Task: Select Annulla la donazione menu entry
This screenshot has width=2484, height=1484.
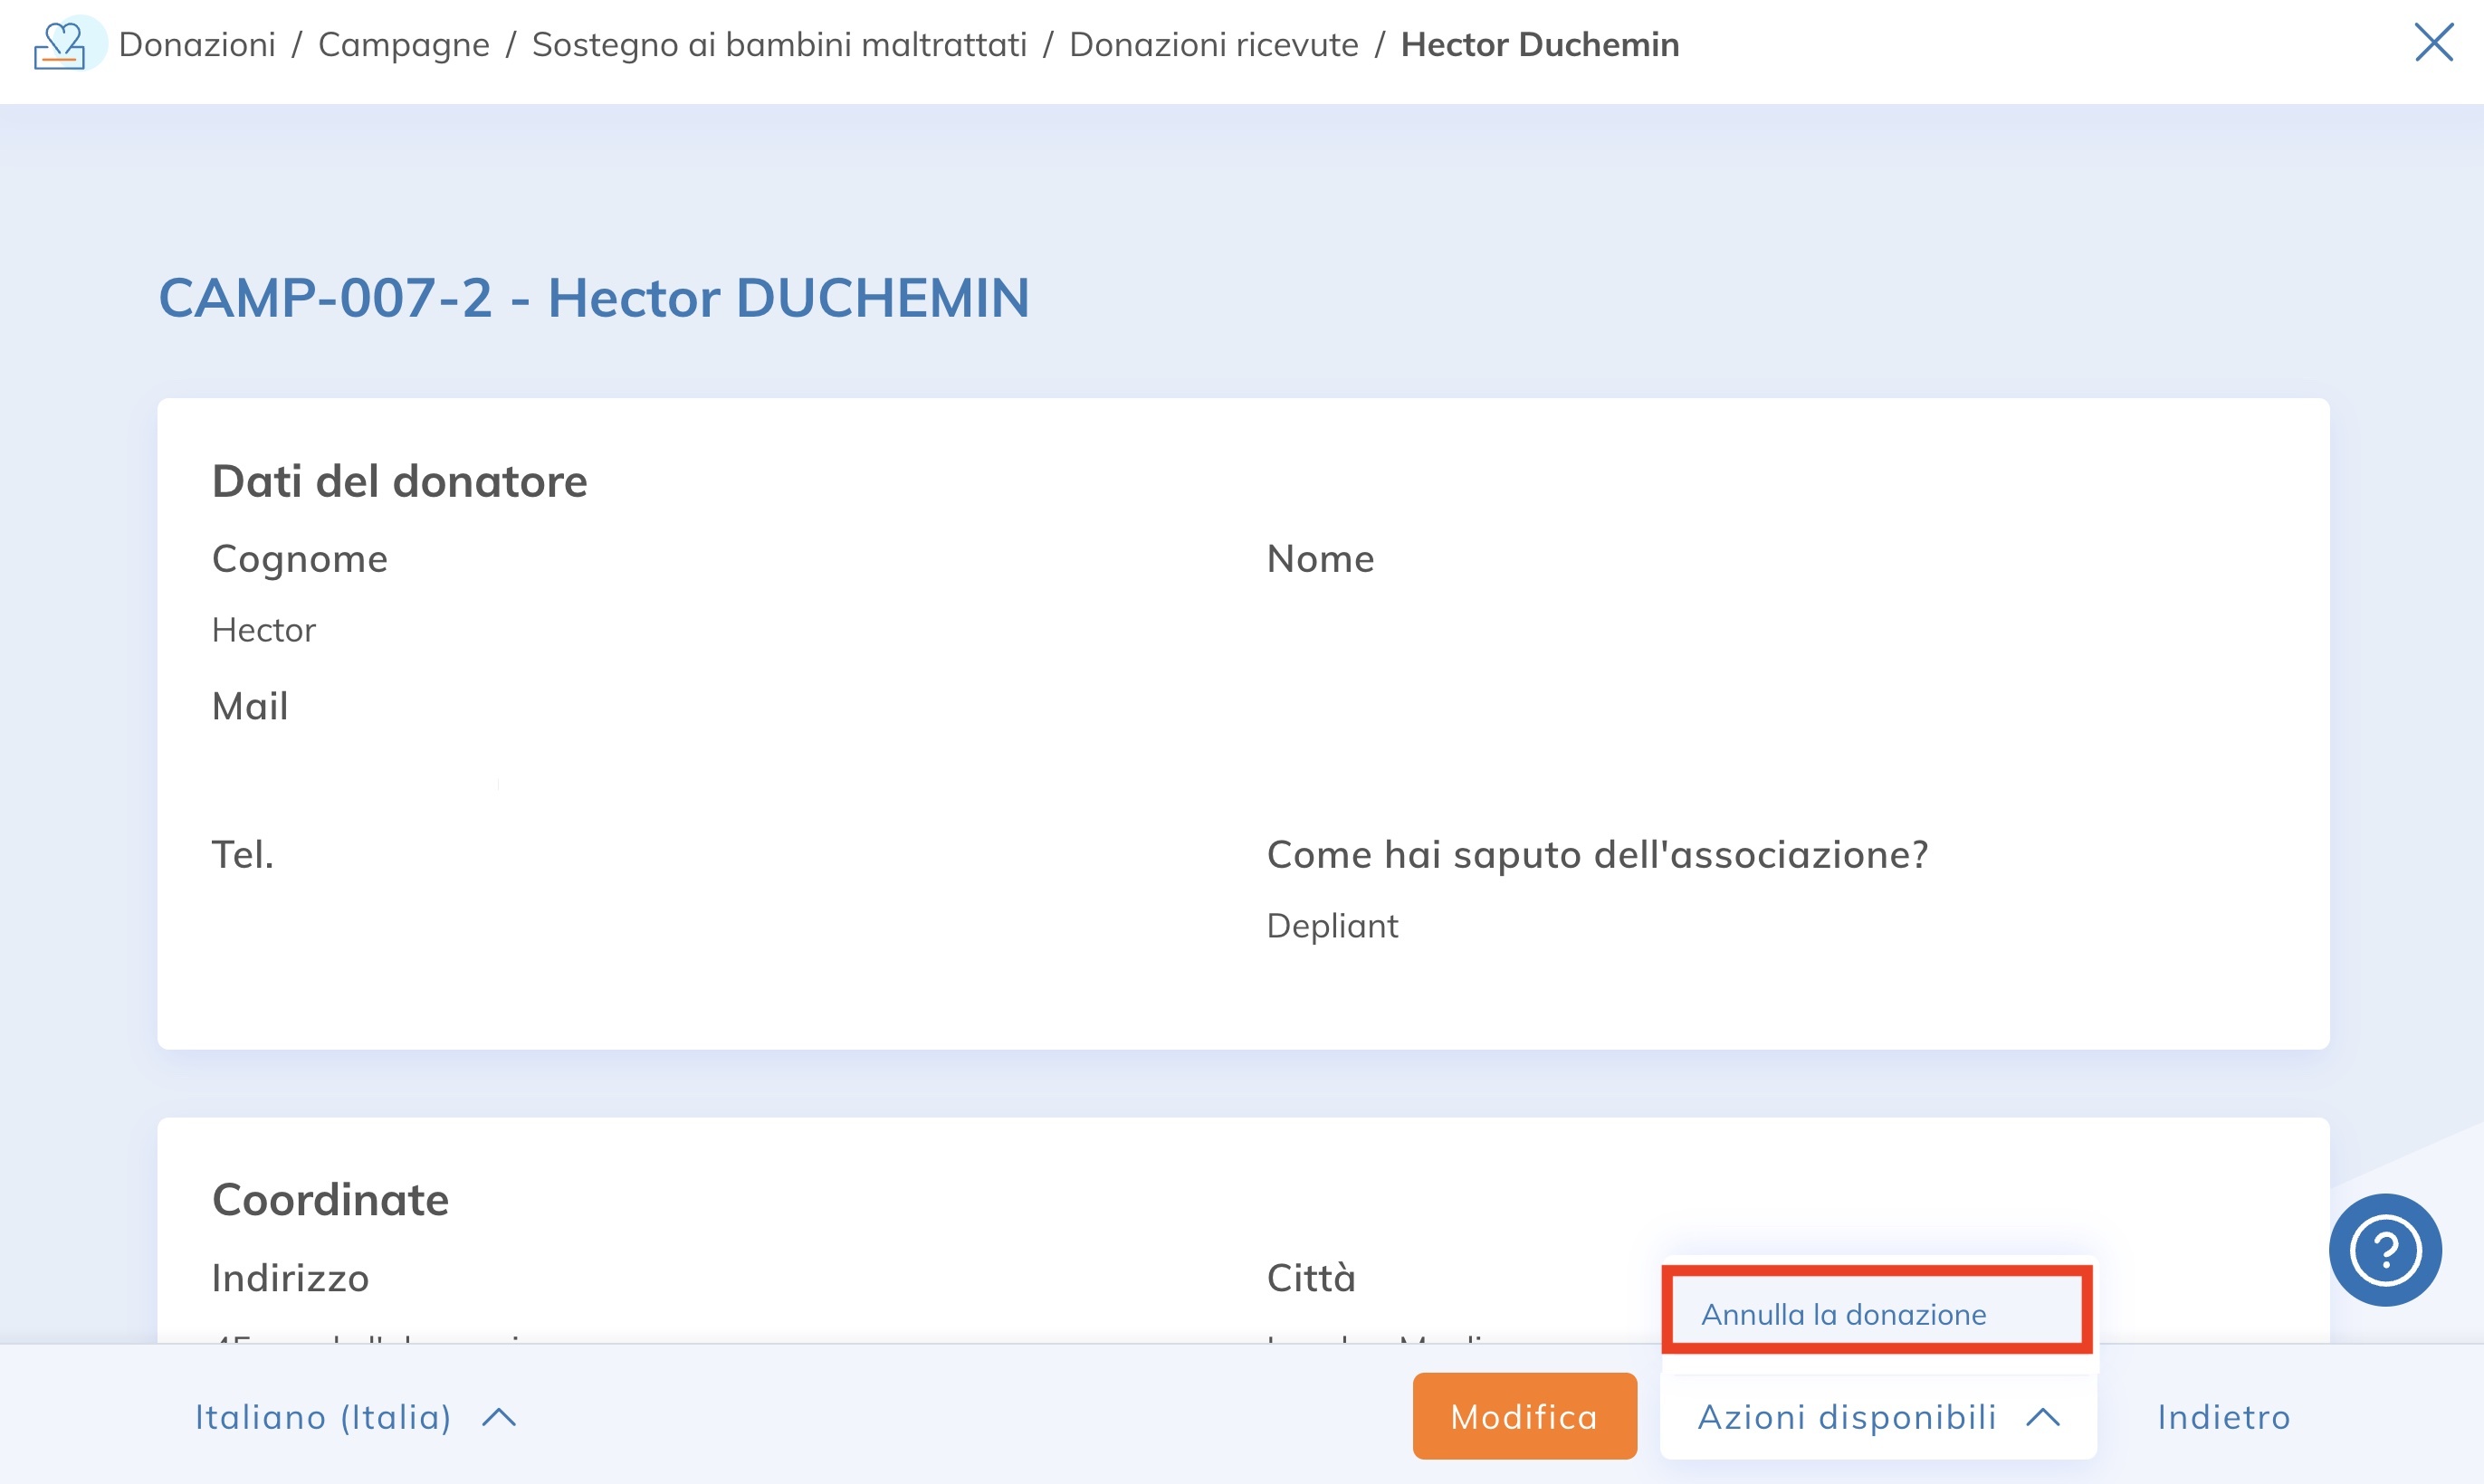Action: pyautogui.click(x=1843, y=1314)
